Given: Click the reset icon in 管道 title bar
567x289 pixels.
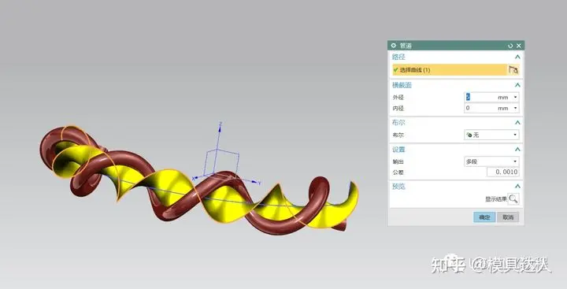Looking at the screenshot, I should (510, 46).
